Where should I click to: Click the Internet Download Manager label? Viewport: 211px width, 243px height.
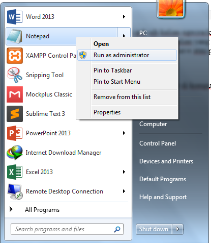pos(64,153)
